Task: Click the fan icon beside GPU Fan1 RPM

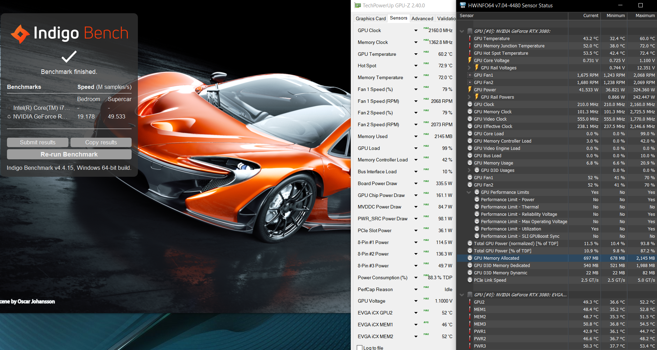Action: [470, 75]
